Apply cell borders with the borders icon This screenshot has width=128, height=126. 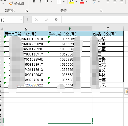pos(59,2)
